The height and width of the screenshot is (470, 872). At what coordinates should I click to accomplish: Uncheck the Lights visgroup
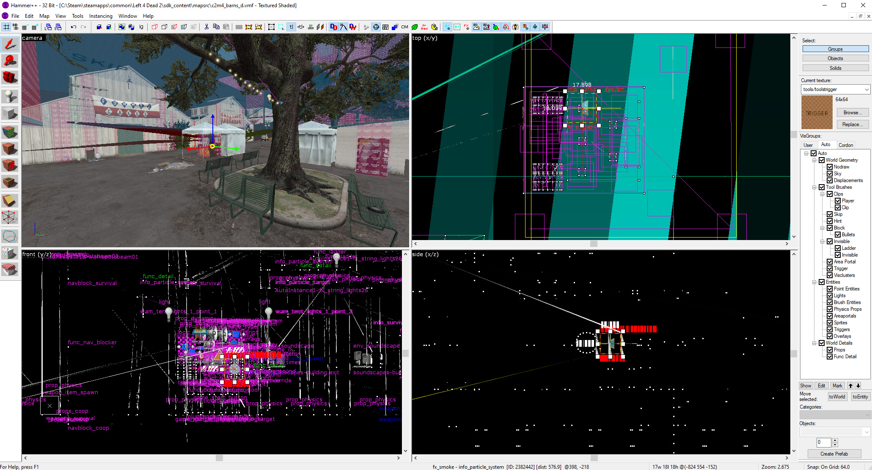(x=830, y=296)
